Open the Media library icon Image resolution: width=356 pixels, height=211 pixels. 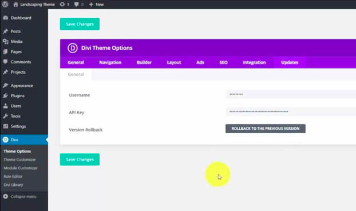click(6, 41)
